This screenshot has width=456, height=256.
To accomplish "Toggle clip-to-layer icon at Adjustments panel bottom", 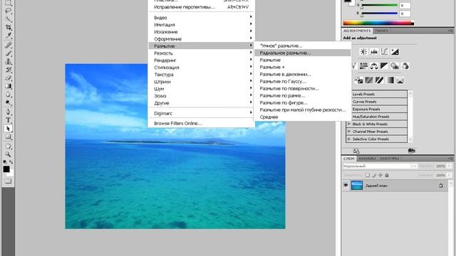I will pyautogui.click(x=412, y=150).
